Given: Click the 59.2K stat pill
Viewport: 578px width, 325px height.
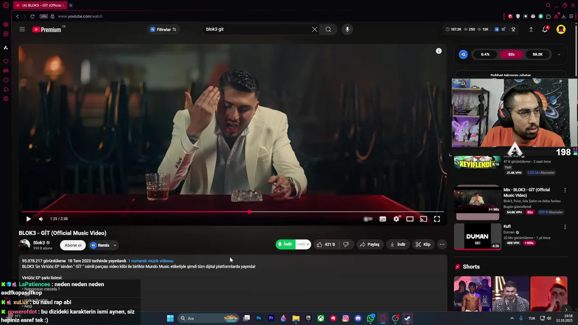Looking at the screenshot, I should [x=537, y=54].
